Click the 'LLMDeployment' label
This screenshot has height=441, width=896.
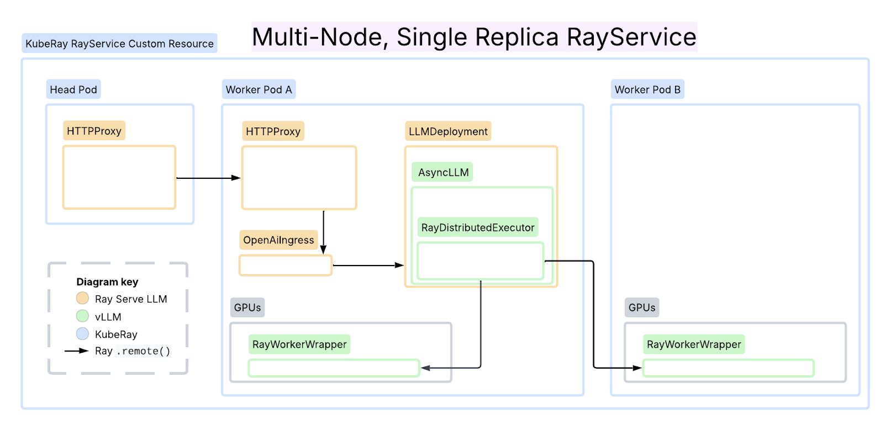click(x=448, y=131)
